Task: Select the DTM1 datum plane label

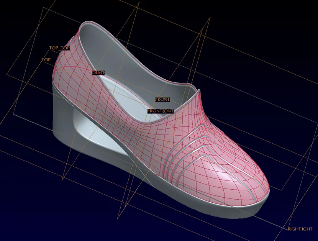Action: point(98,72)
